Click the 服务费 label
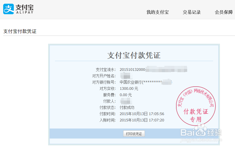Viewport: 235px width, 148px height. point(109,95)
